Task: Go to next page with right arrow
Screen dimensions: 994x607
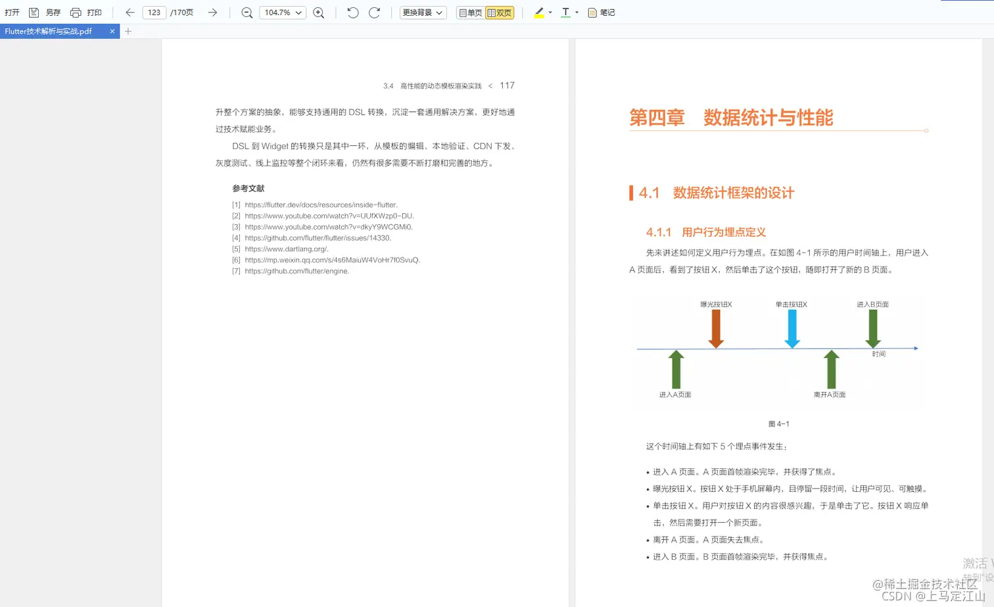Action: (212, 12)
